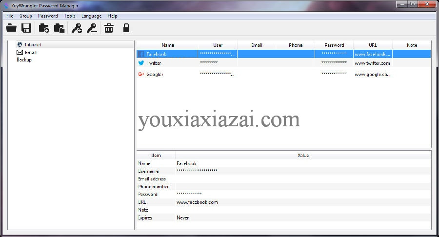Select the Internet group in tree
The image size is (439, 237).
33,44
